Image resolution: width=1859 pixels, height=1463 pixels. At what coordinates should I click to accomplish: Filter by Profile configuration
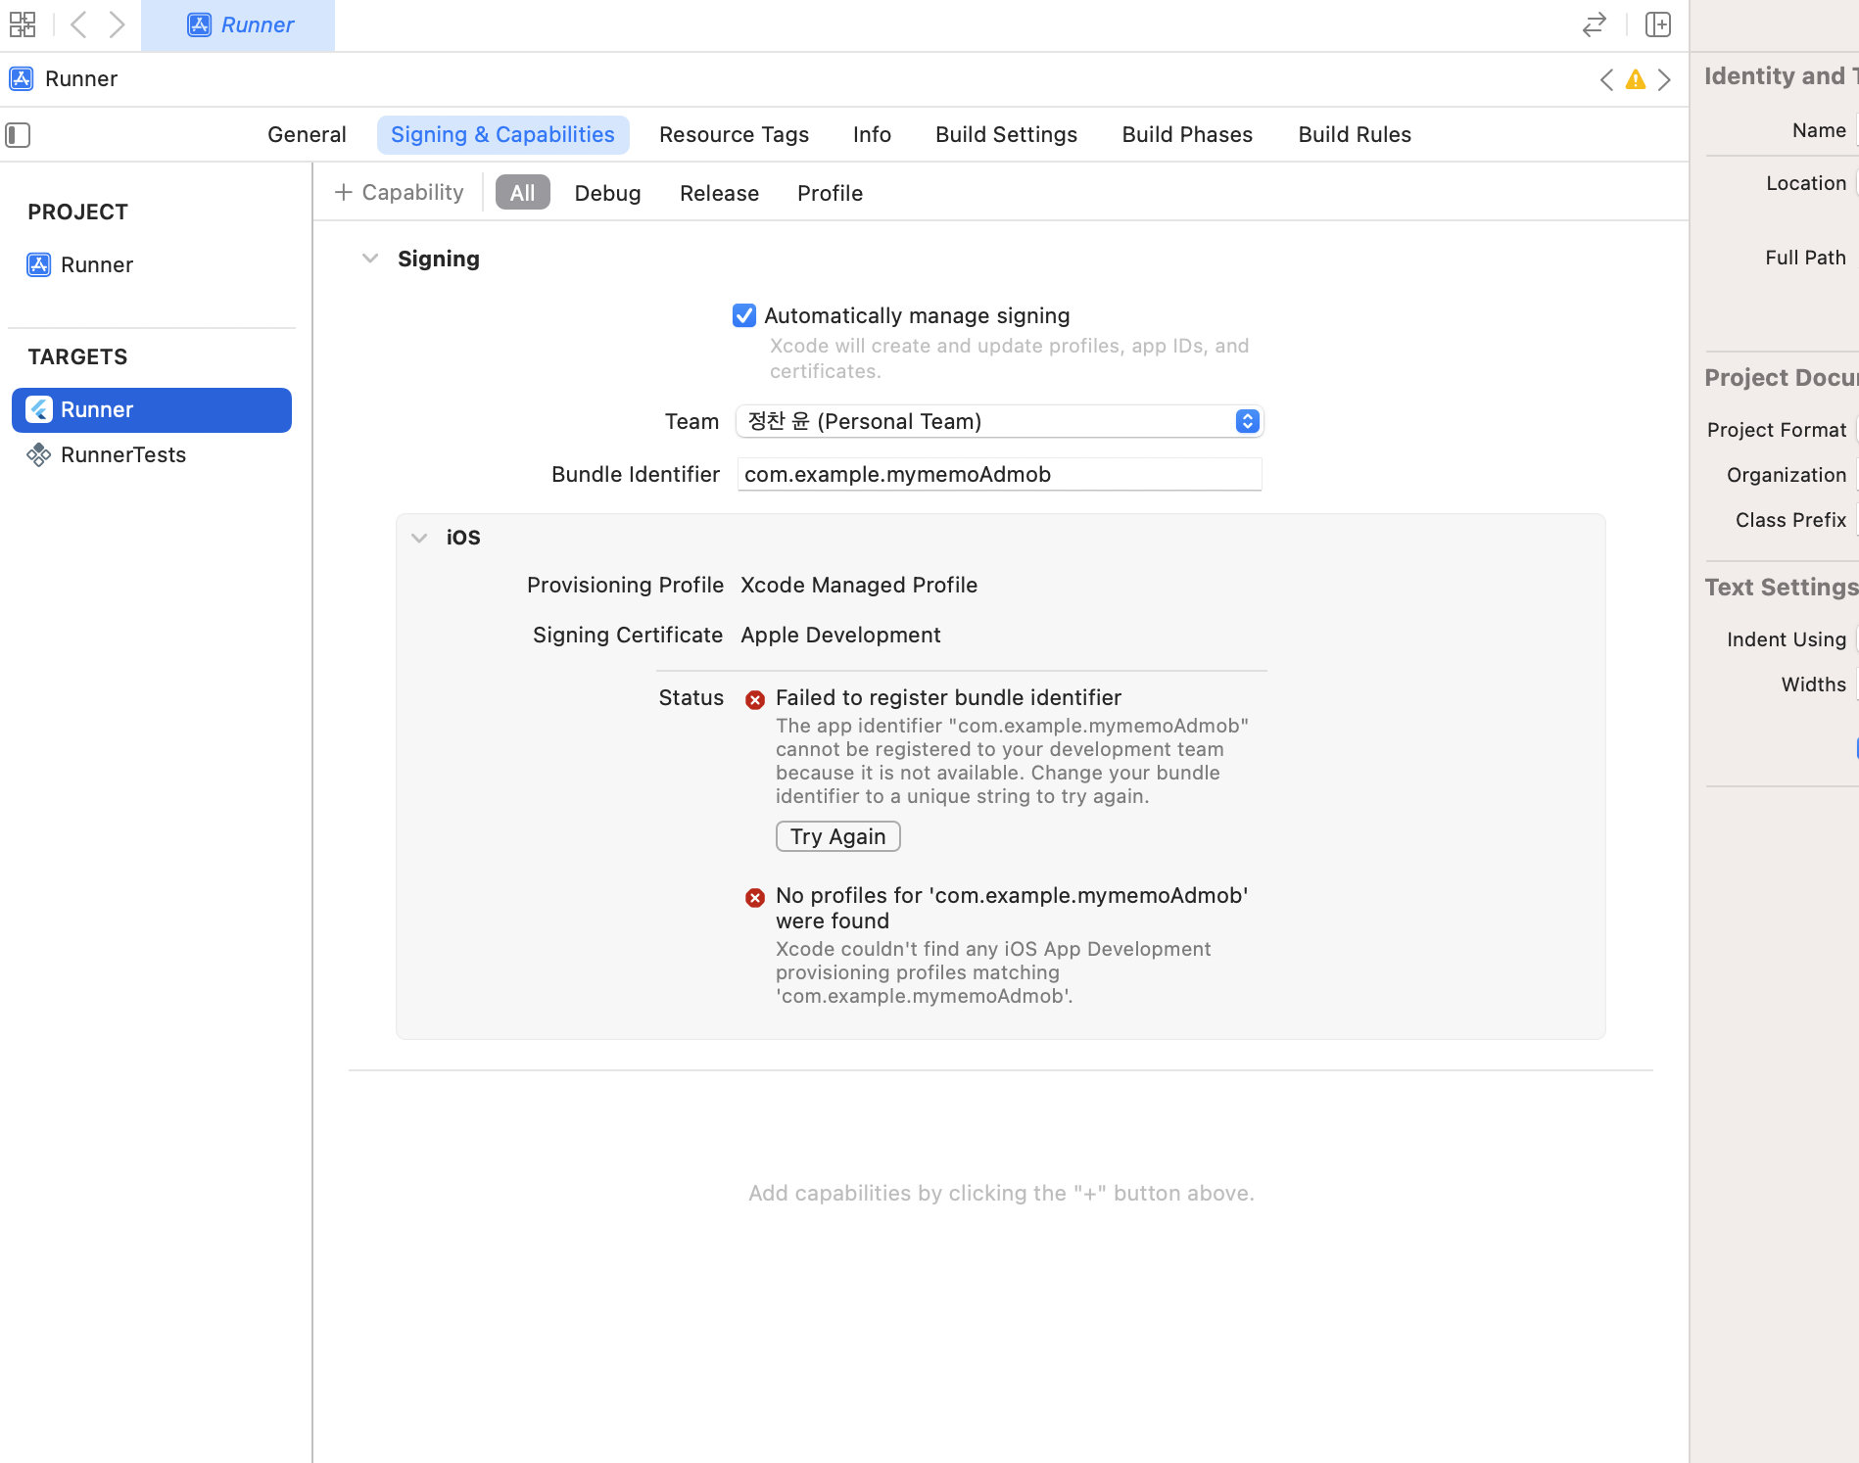pyautogui.click(x=830, y=193)
